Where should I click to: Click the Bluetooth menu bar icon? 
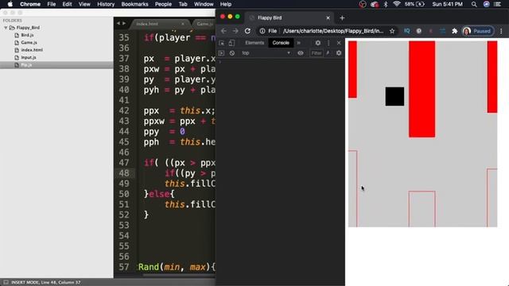[386, 4]
